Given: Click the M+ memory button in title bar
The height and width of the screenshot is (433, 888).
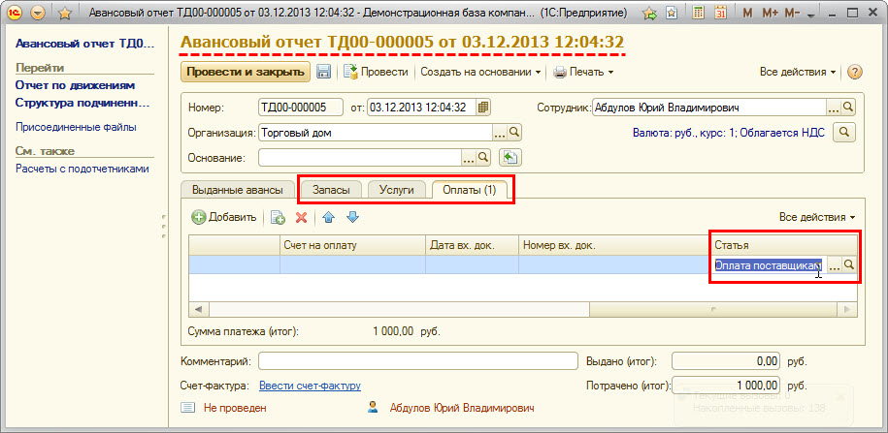Looking at the screenshot, I should click(771, 13).
